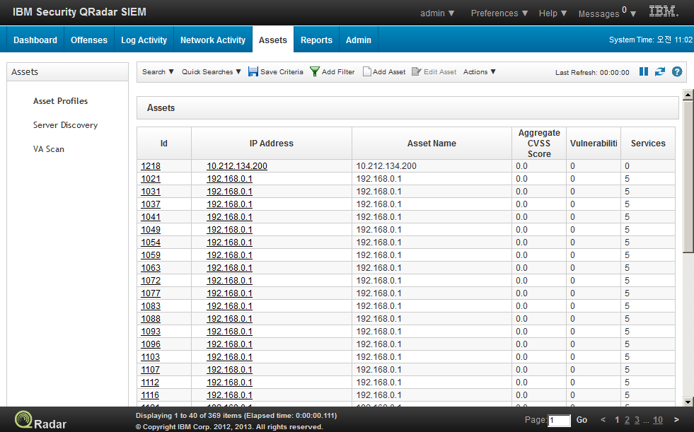This screenshot has height=432, width=694.
Task: Click inside the Page number input field
Action: click(x=558, y=420)
